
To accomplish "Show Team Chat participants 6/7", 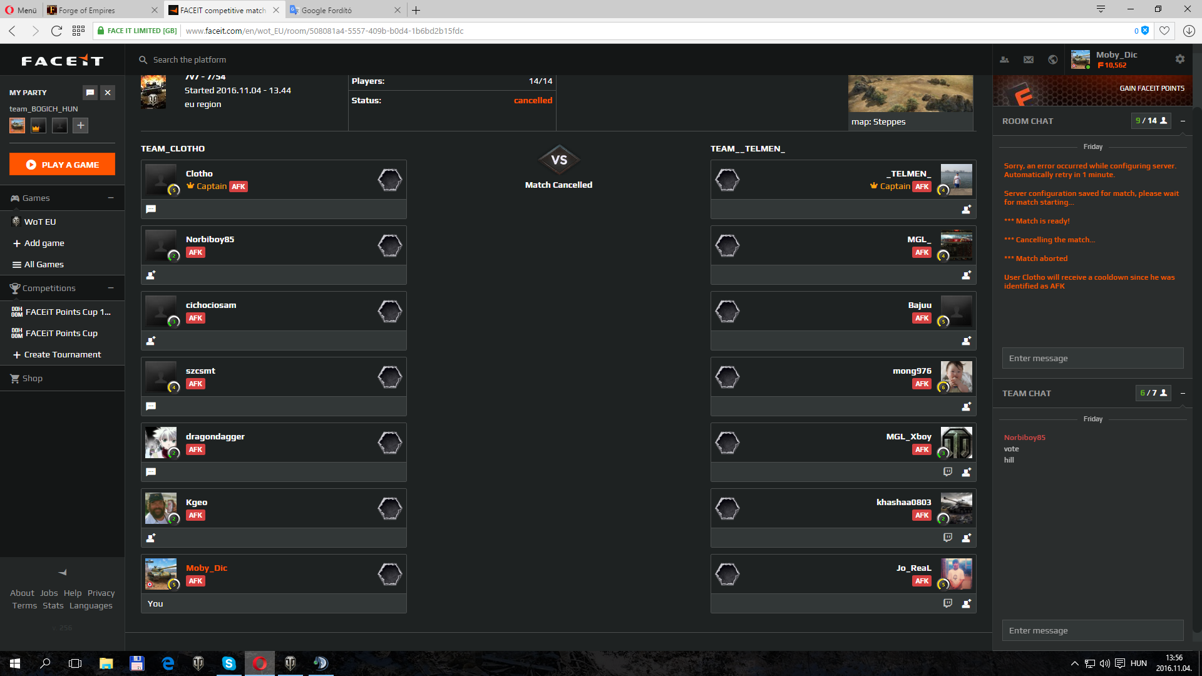I will click(1153, 393).
